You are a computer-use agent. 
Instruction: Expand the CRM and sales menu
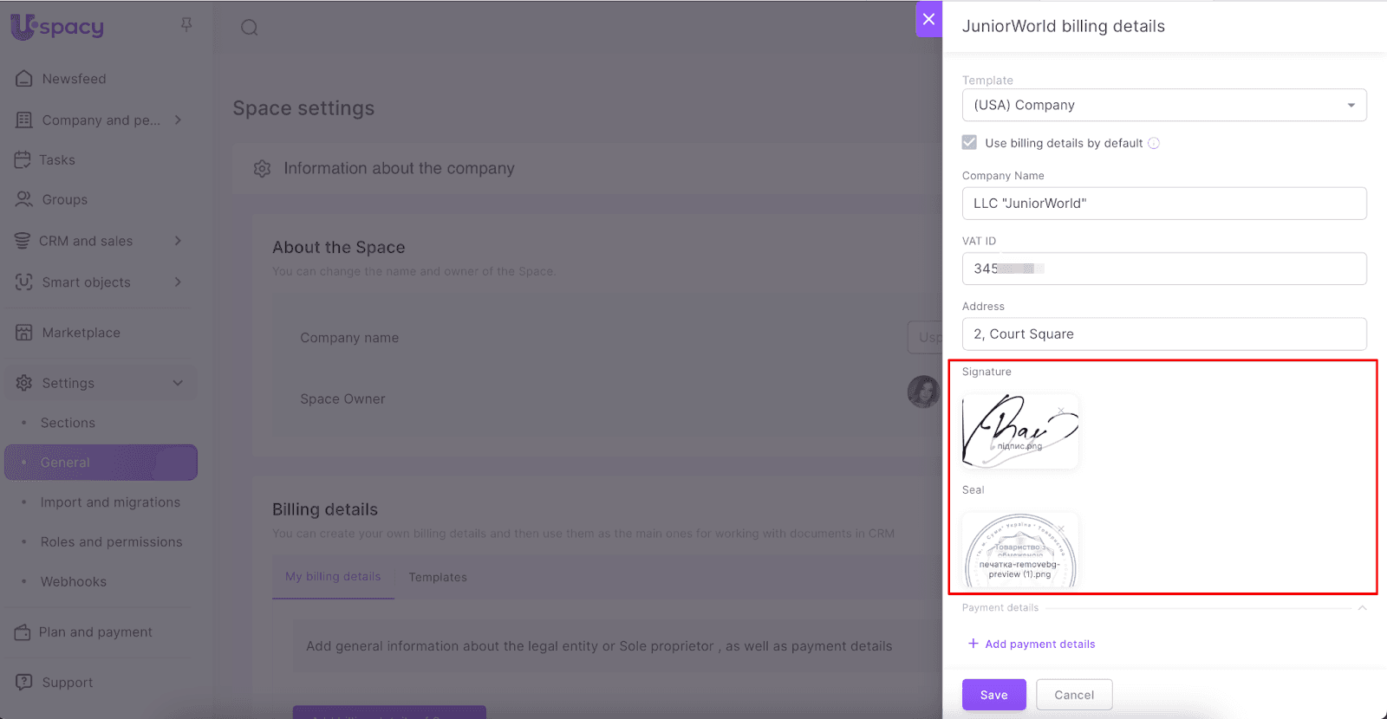coord(178,241)
